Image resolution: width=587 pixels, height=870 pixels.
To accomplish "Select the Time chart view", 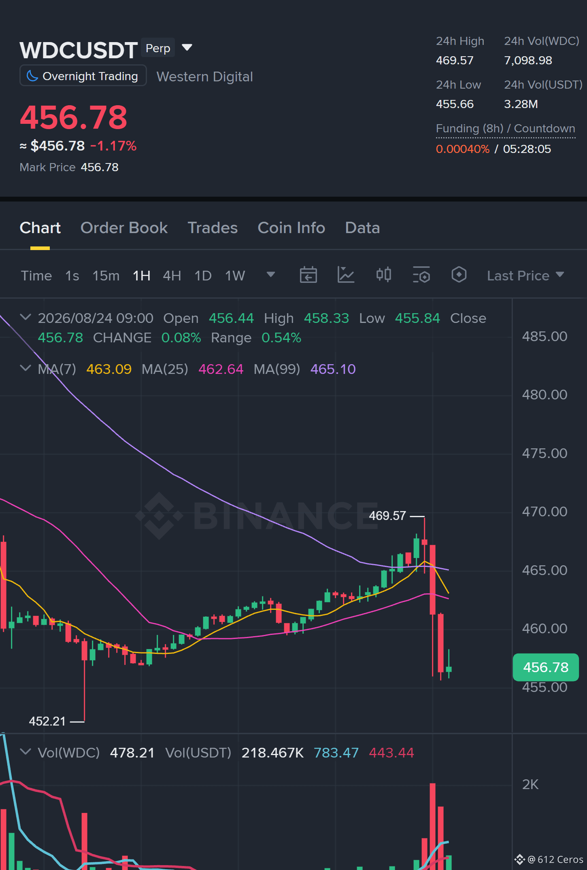I will click(36, 276).
